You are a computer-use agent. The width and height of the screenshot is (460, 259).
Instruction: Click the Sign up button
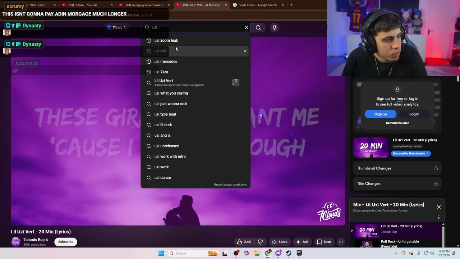381,114
